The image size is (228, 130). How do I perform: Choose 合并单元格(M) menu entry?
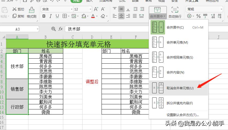179,42
